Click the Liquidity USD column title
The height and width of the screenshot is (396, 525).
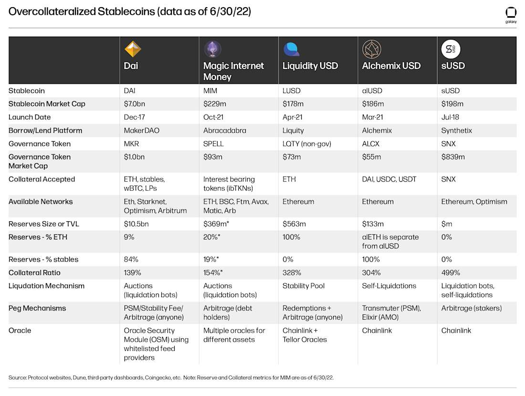310,66
